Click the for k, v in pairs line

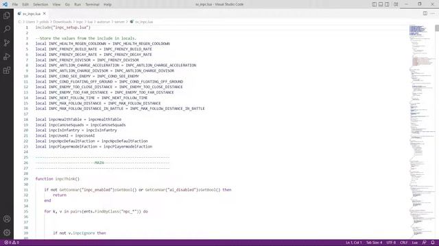coord(96,211)
